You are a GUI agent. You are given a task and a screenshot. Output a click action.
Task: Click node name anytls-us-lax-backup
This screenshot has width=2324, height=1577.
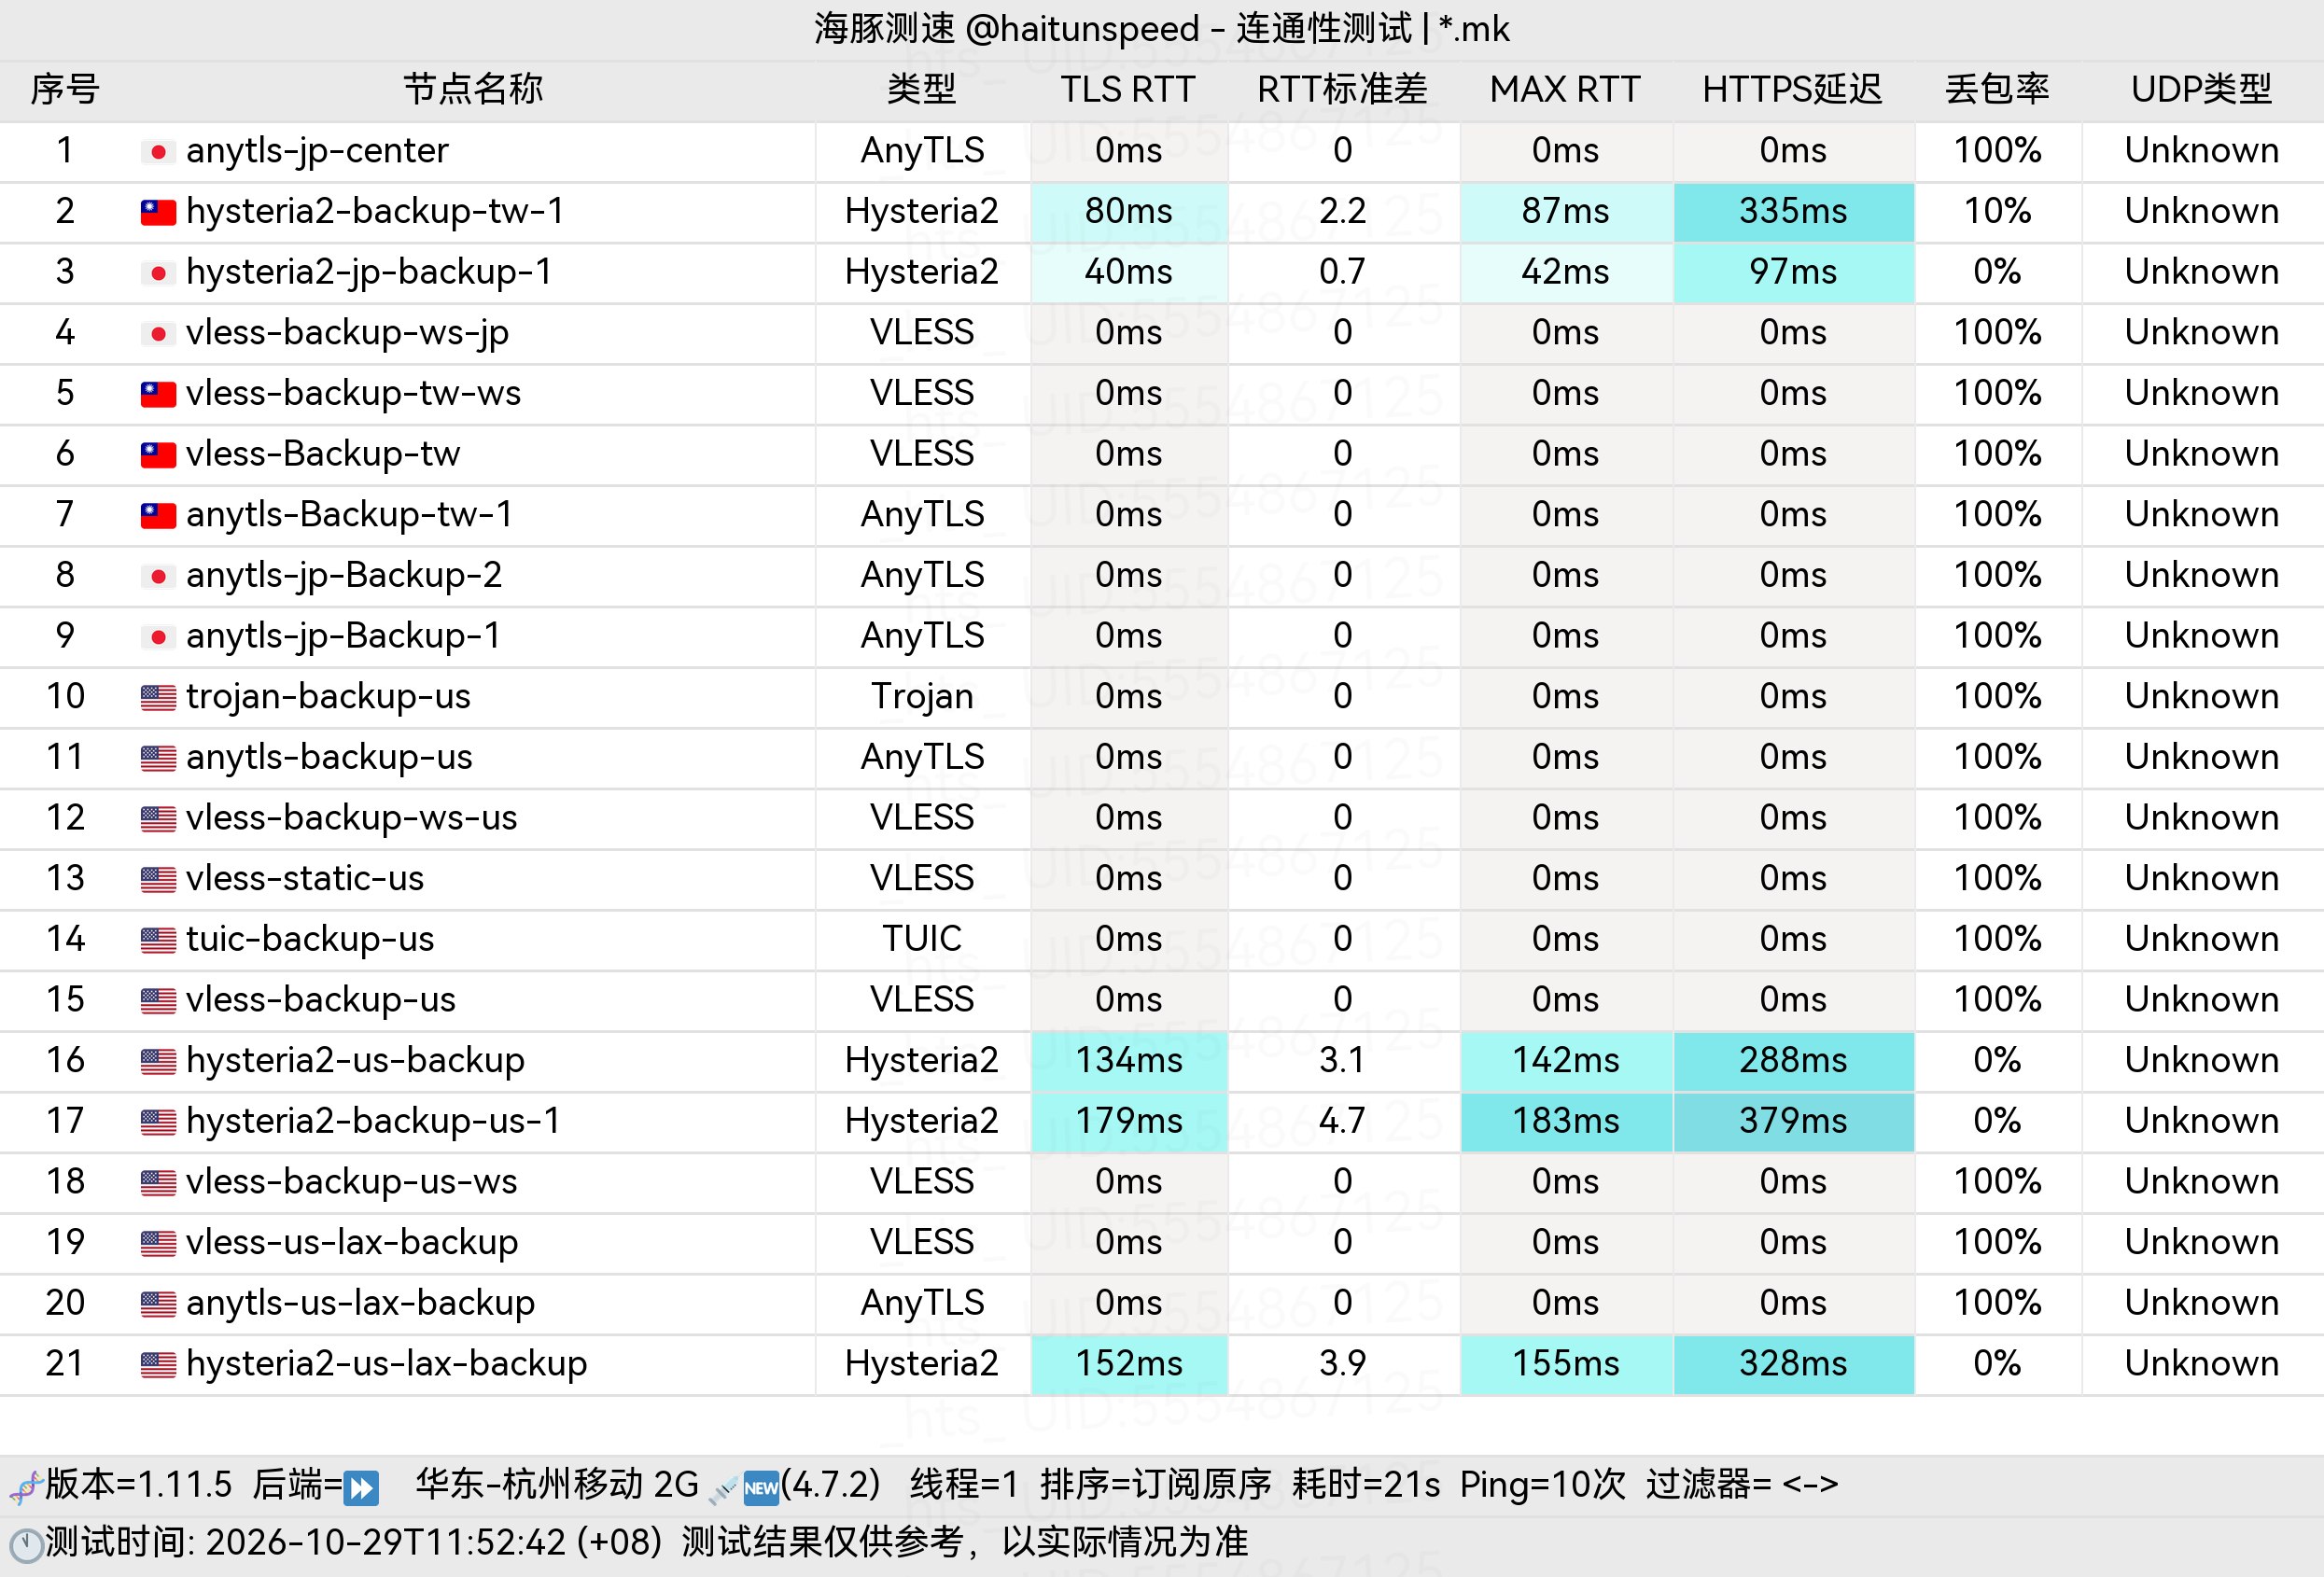[x=360, y=1304]
